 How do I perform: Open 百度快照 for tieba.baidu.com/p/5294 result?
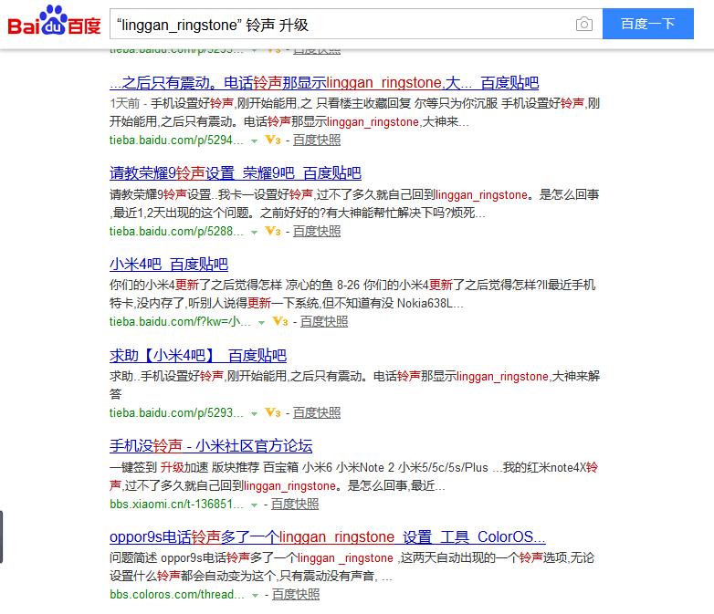point(317,140)
